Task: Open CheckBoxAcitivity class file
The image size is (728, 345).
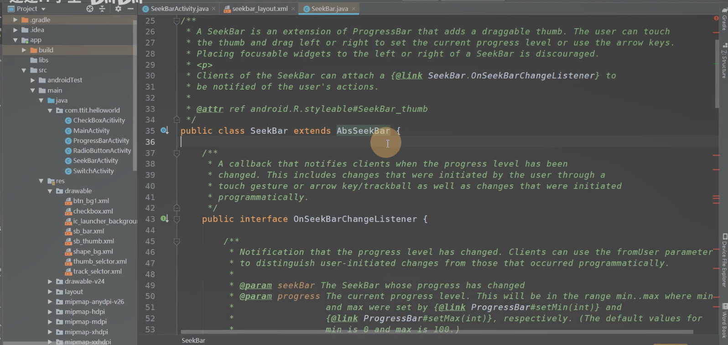Action: point(95,121)
